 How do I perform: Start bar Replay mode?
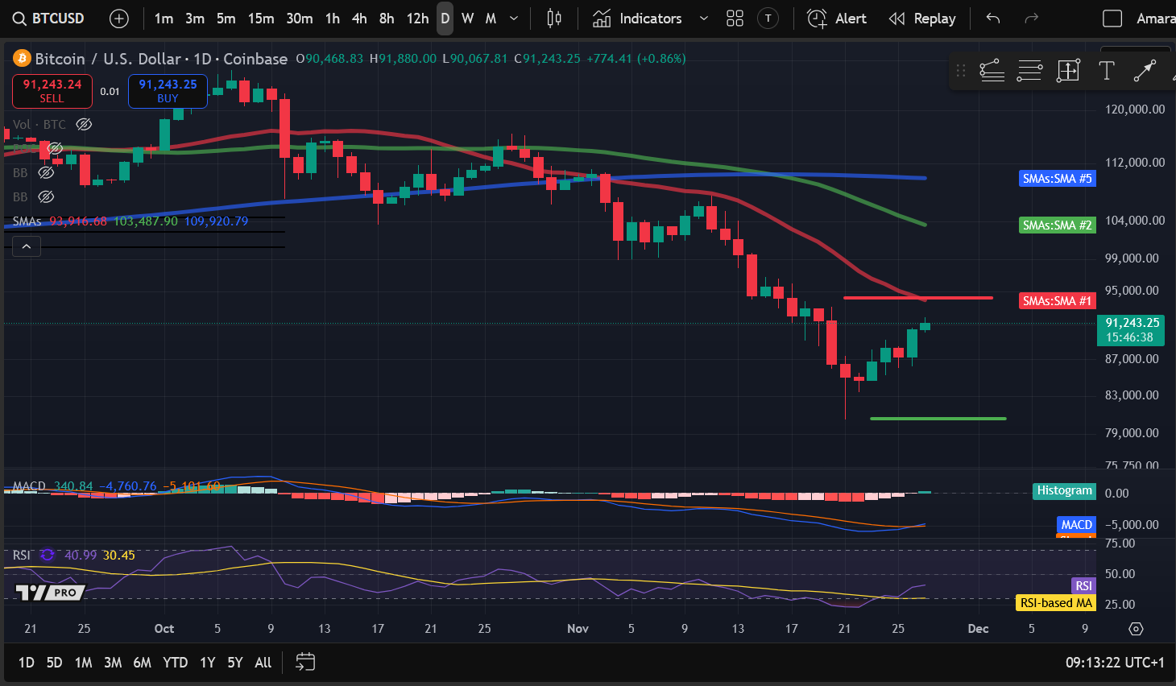click(x=921, y=18)
